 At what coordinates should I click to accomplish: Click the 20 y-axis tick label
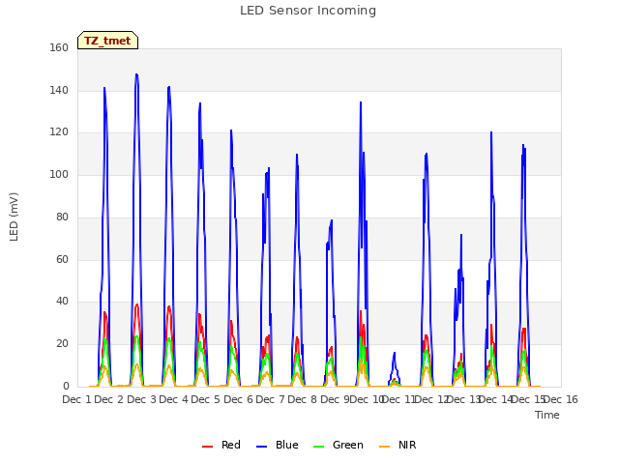click(x=62, y=344)
